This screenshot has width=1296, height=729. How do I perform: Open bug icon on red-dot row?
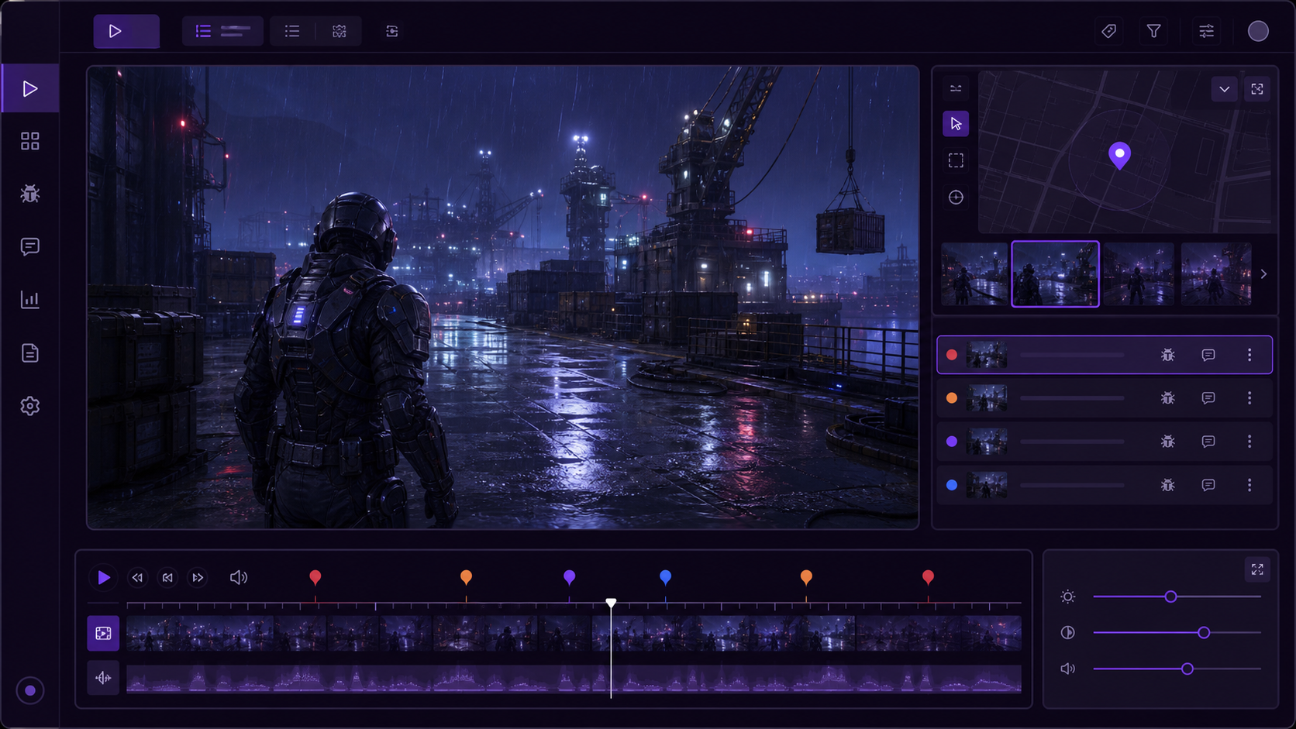tap(1168, 355)
